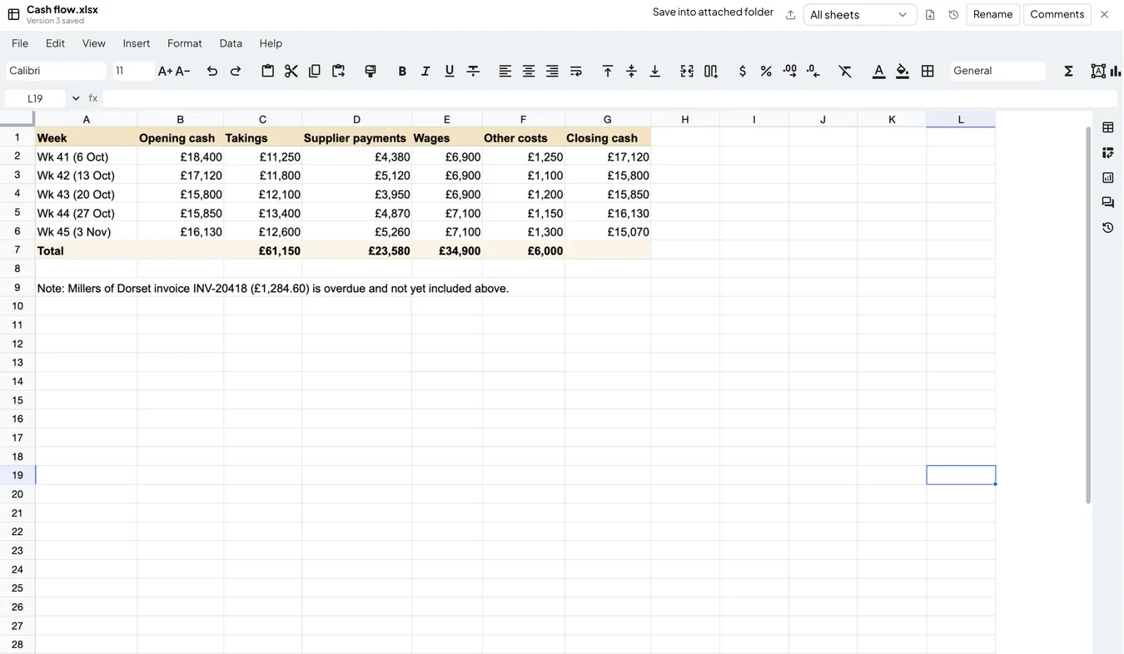Image resolution: width=1124 pixels, height=654 pixels.
Task: Click the merge cells icon
Action: 687,72
